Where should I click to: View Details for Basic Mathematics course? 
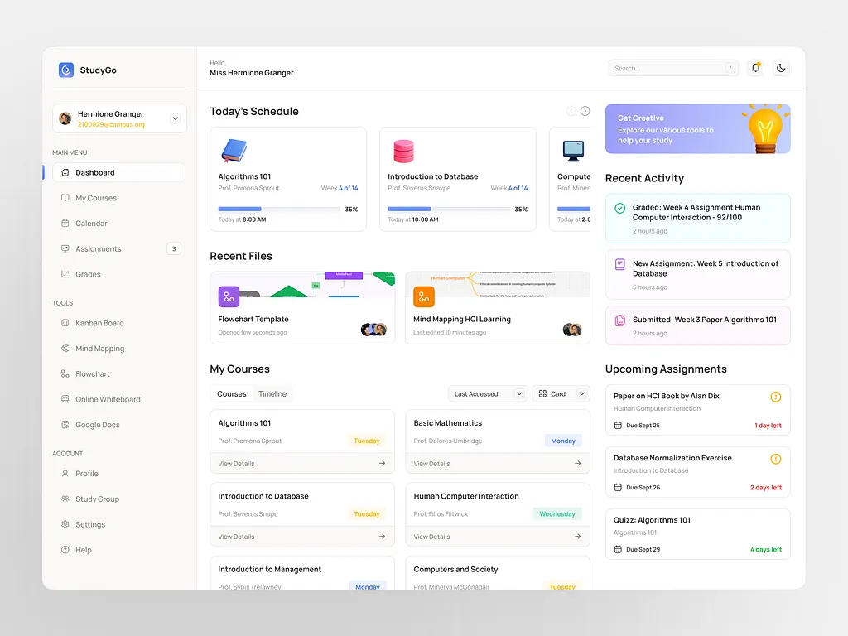[498, 464]
